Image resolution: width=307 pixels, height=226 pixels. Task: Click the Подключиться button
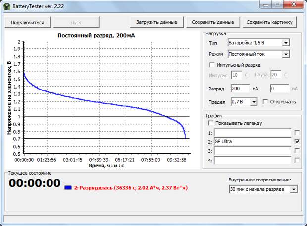click(x=27, y=22)
